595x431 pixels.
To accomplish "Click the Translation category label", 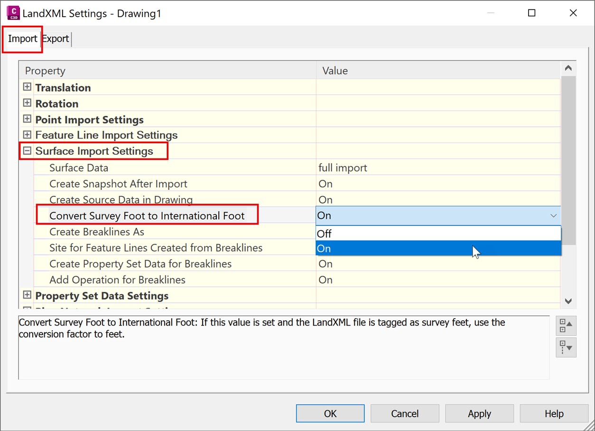I will tap(63, 87).
